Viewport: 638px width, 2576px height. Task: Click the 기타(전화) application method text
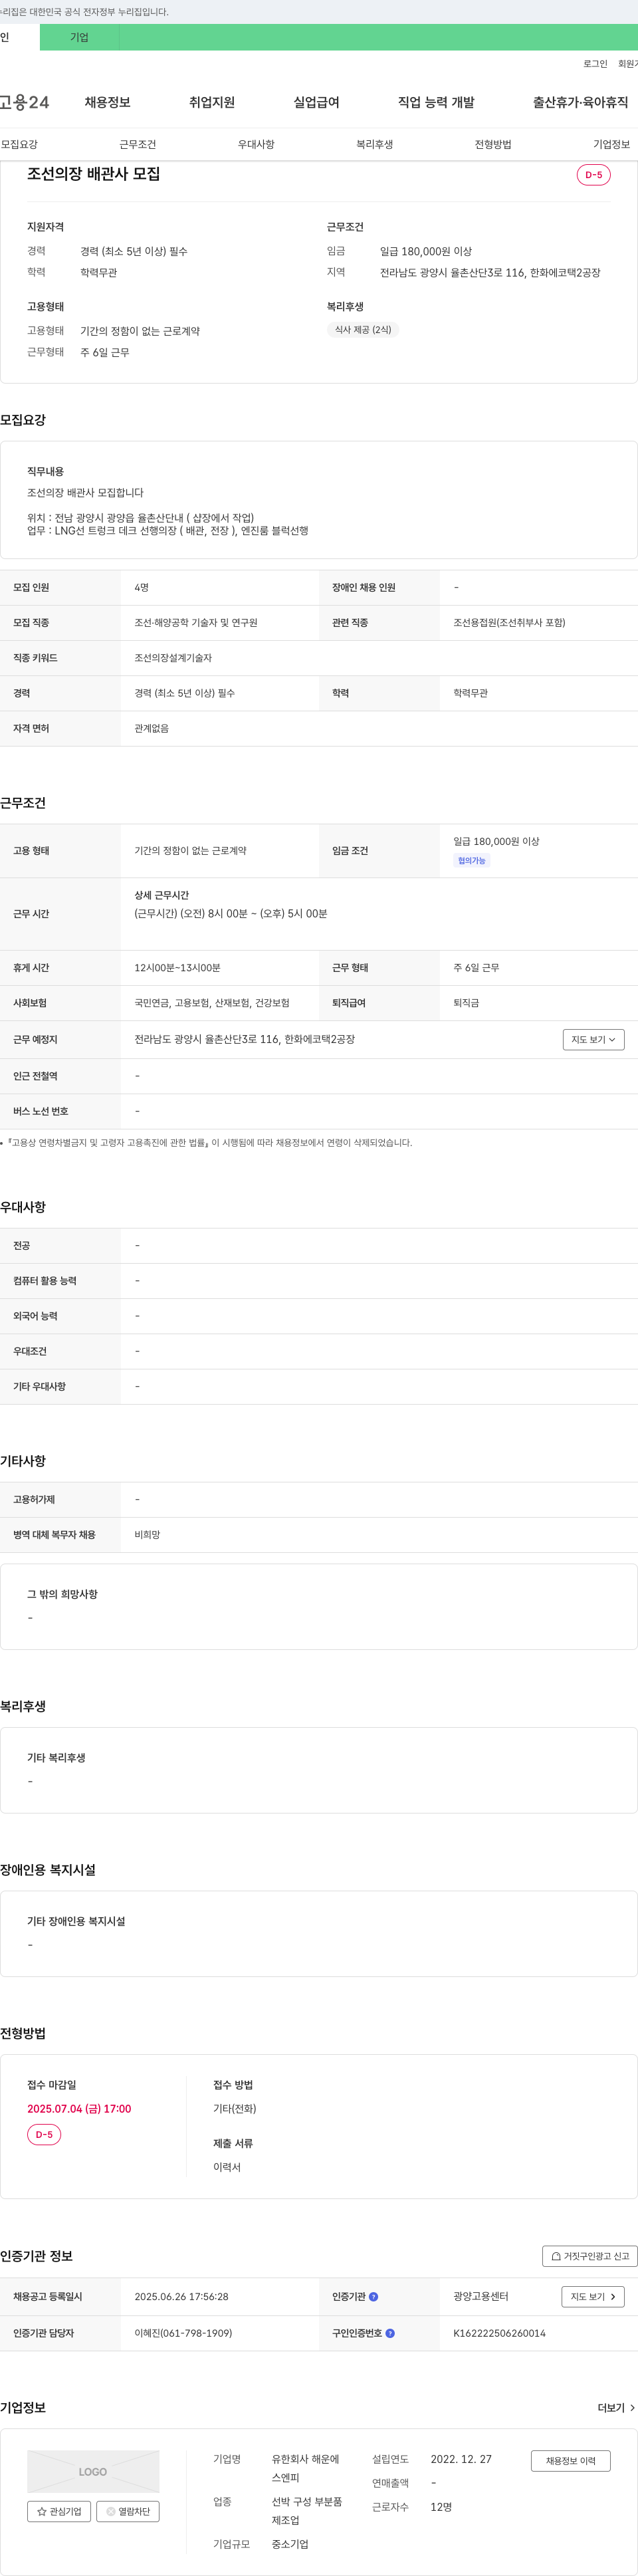235,2109
